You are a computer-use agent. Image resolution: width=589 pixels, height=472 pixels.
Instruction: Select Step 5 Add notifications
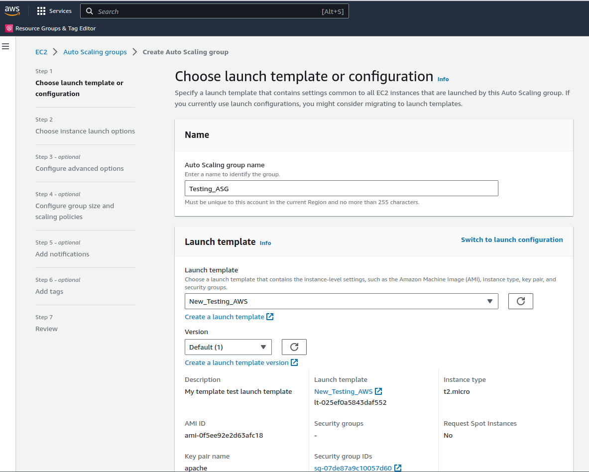coord(62,254)
